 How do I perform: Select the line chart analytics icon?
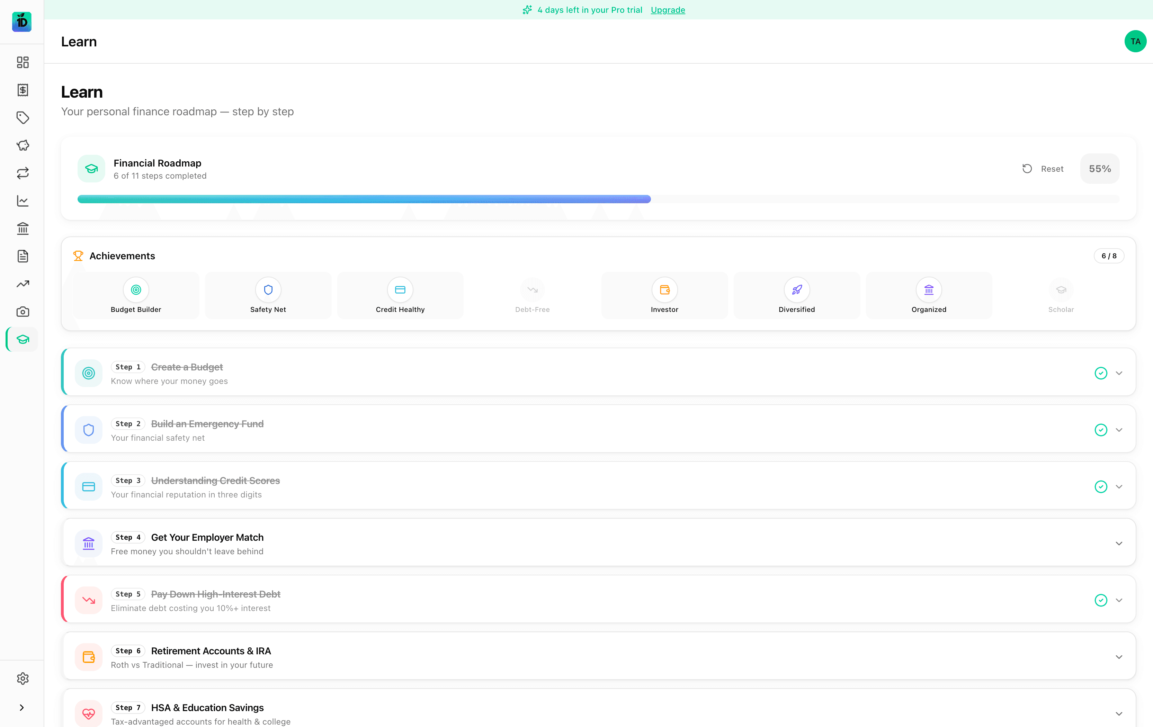click(22, 201)
